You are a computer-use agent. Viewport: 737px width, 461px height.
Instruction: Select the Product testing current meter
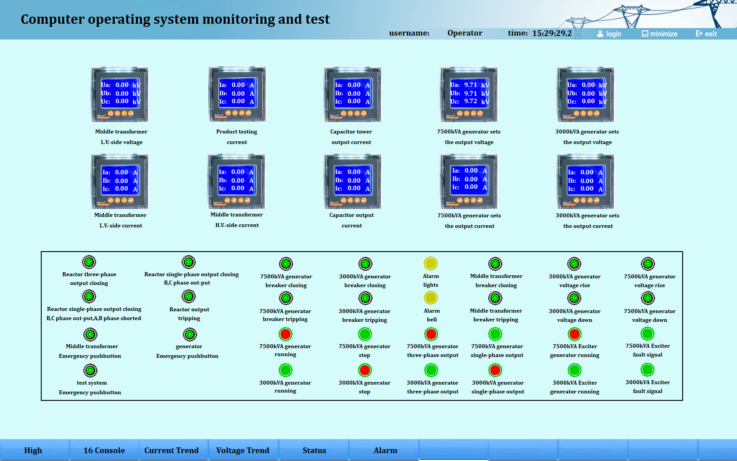(237, 94)
